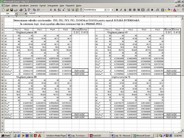This screenshot has height=138, width=184.
Task: Create a new workbook with the blank page icon
Action: 3,10
